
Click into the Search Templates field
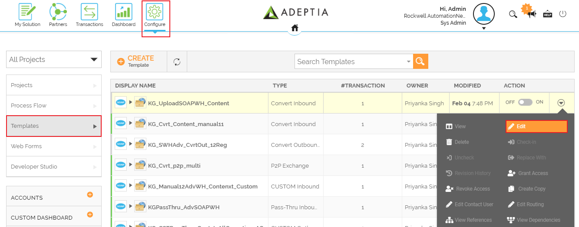350,62
